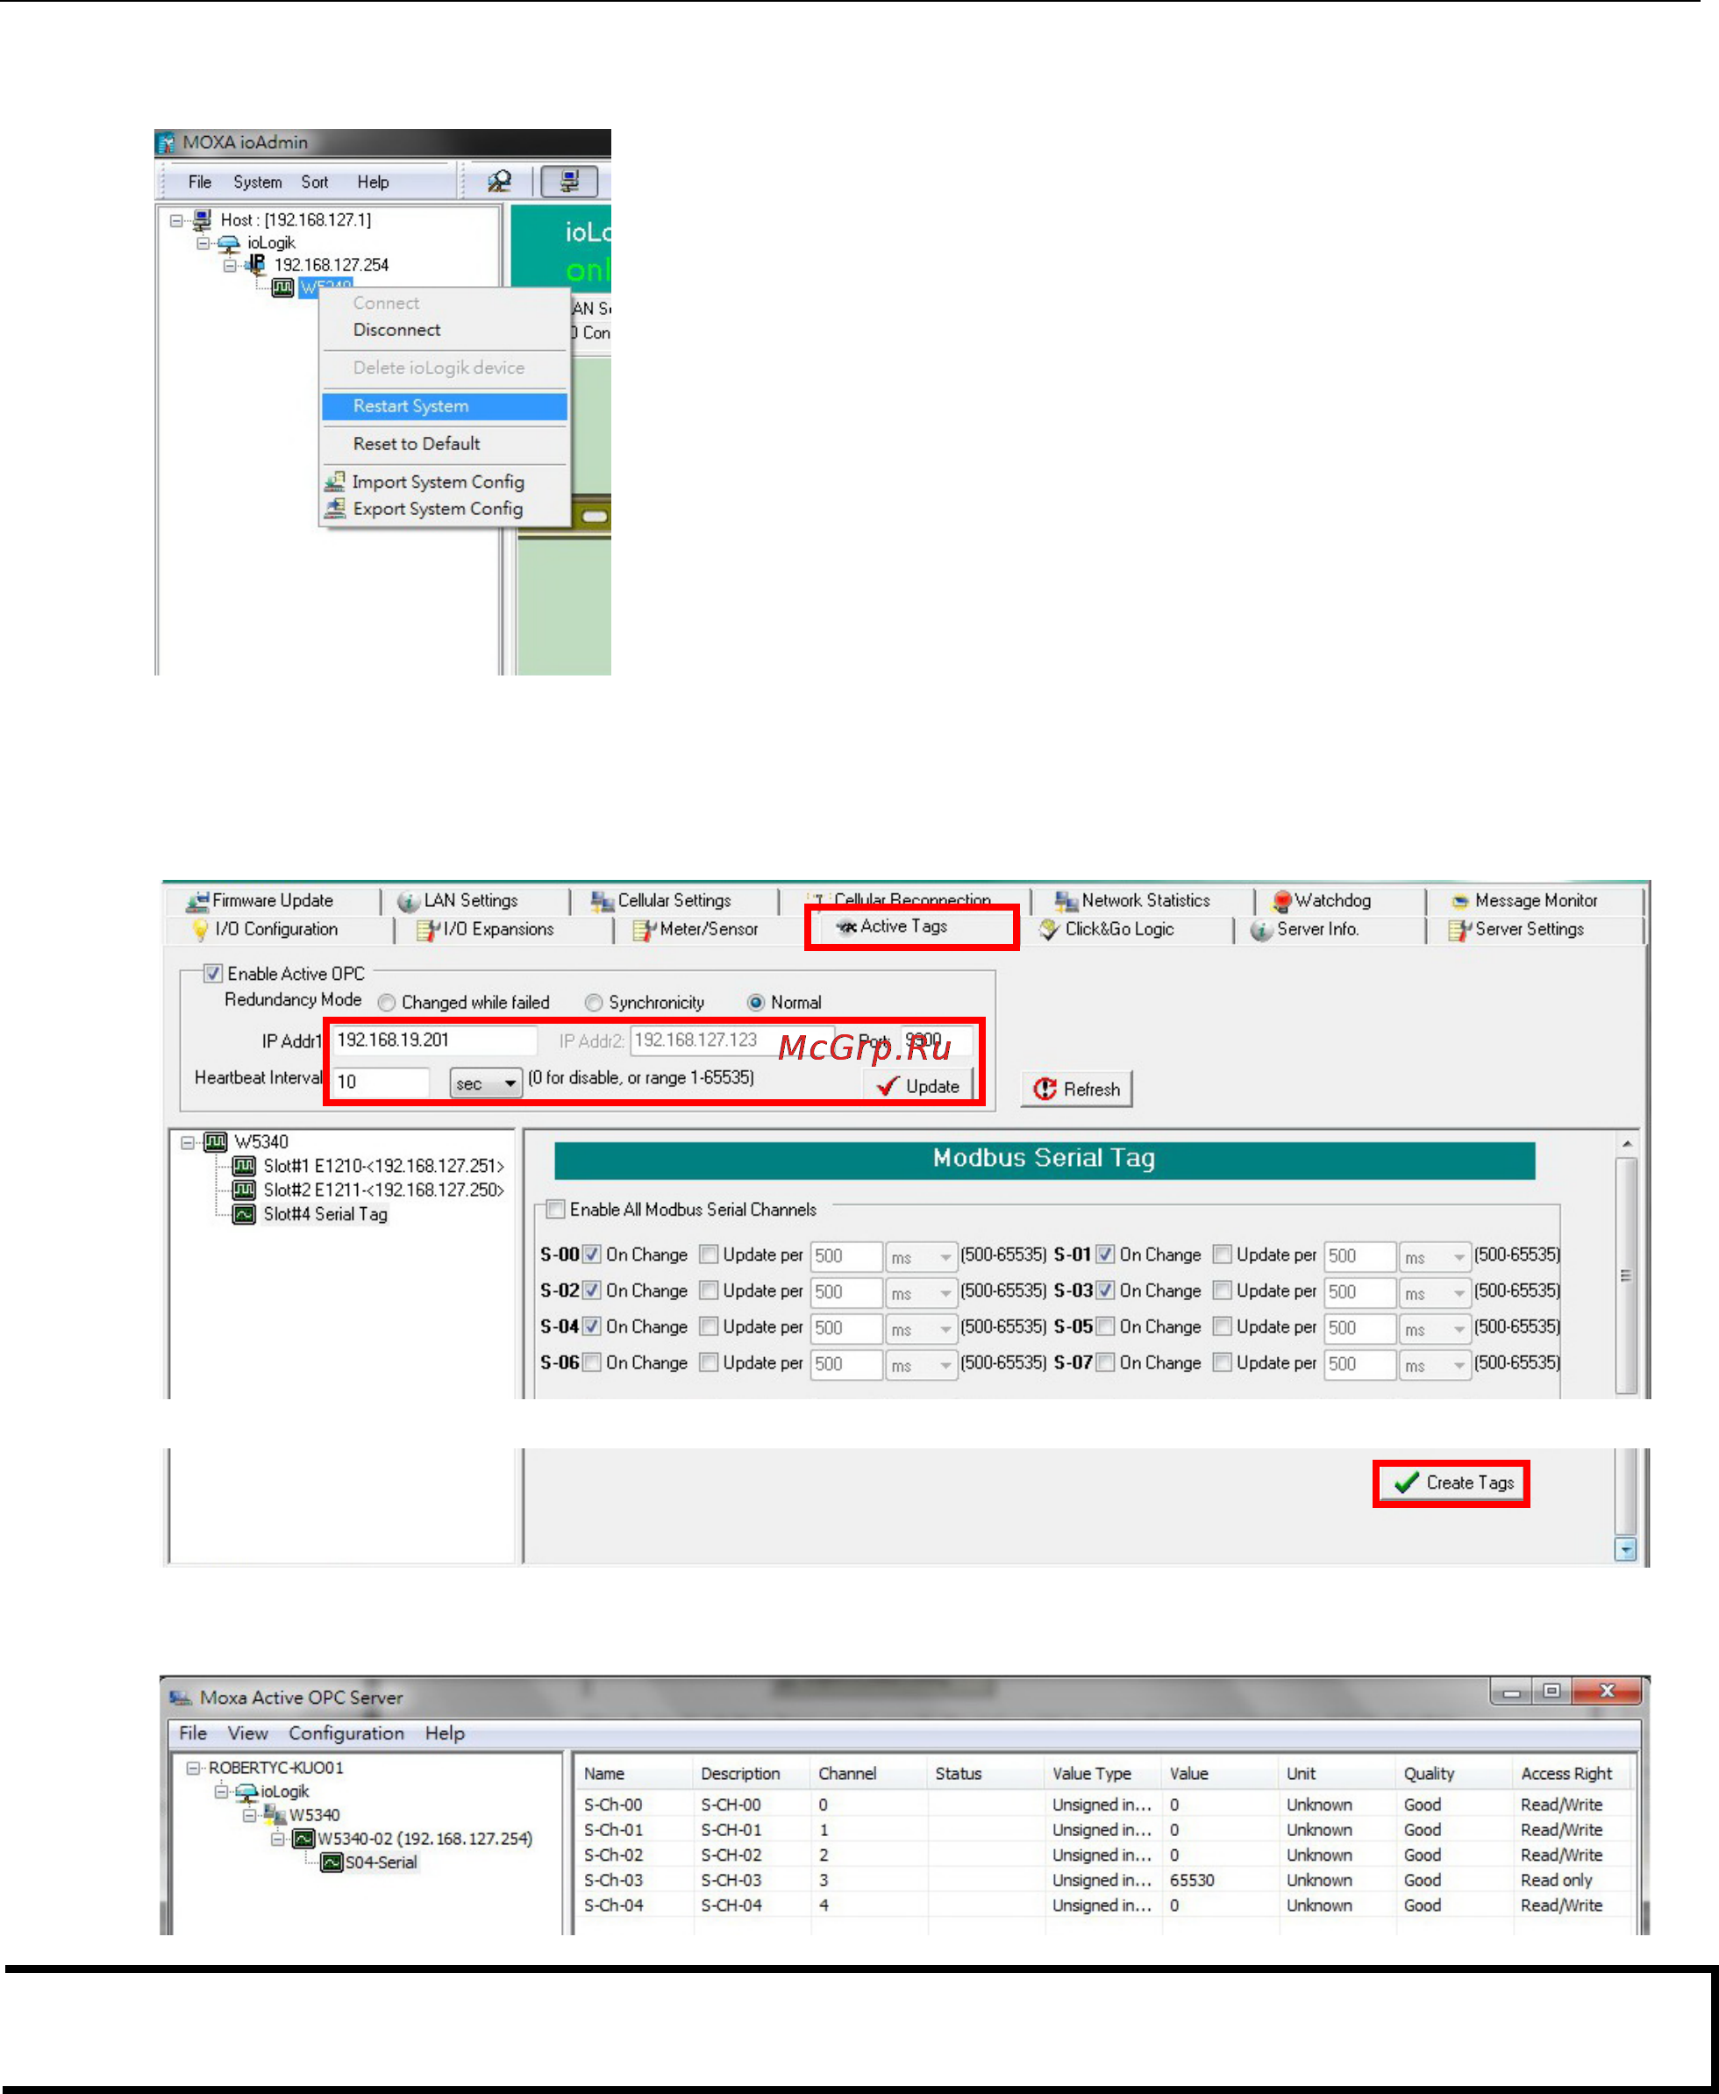The width and height of the screenshot is (1719, 2094).
Task: Toggle S-00 On Change checkbox
Action: pos(591,1254)
